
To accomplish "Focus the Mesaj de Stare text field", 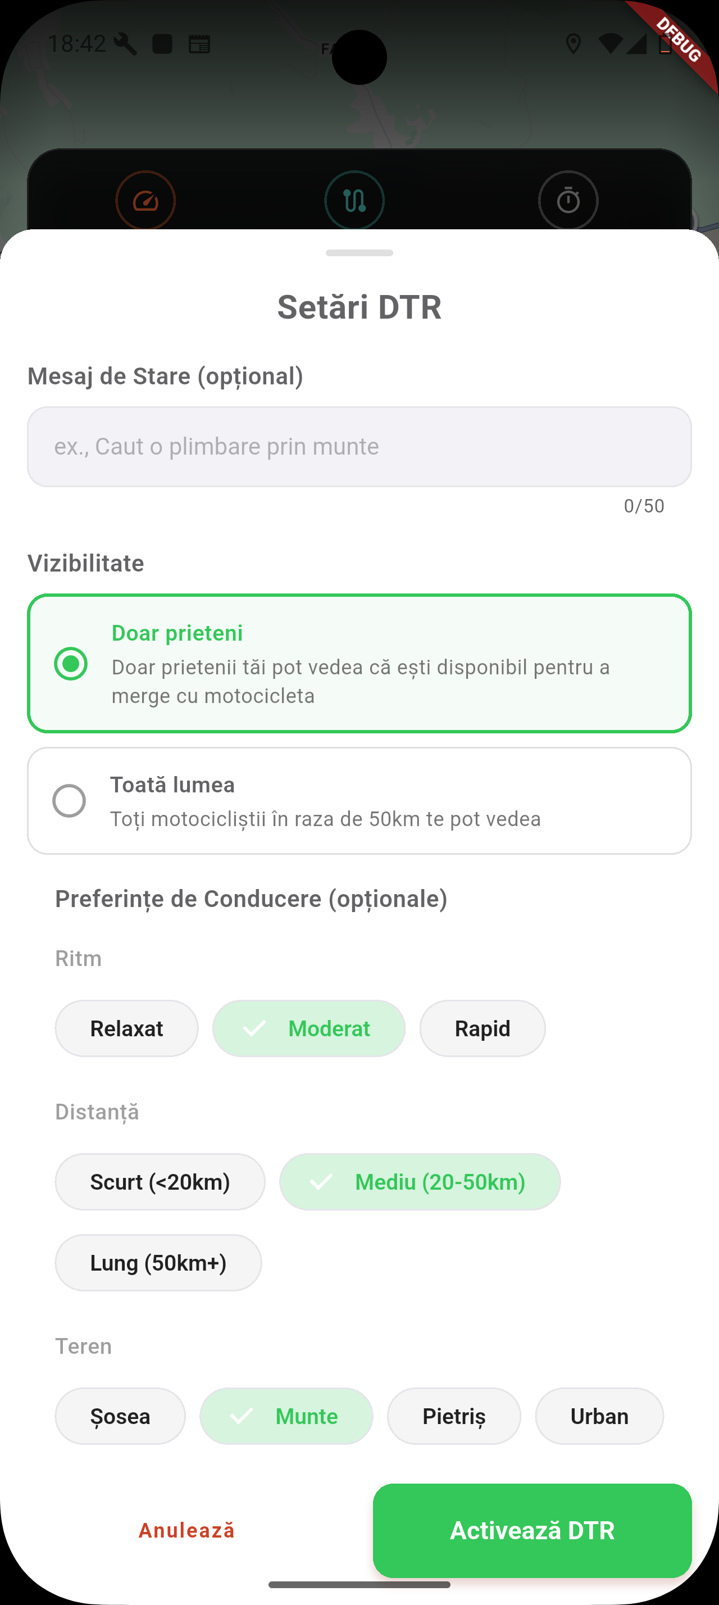I will (359, 447).
